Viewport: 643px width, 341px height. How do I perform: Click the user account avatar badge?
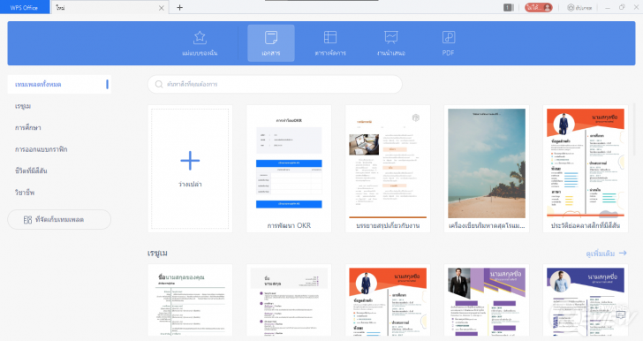[539, 7]
